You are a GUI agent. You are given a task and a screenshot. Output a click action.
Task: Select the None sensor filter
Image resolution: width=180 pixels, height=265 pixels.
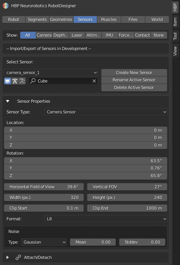(x=159, y=35)
